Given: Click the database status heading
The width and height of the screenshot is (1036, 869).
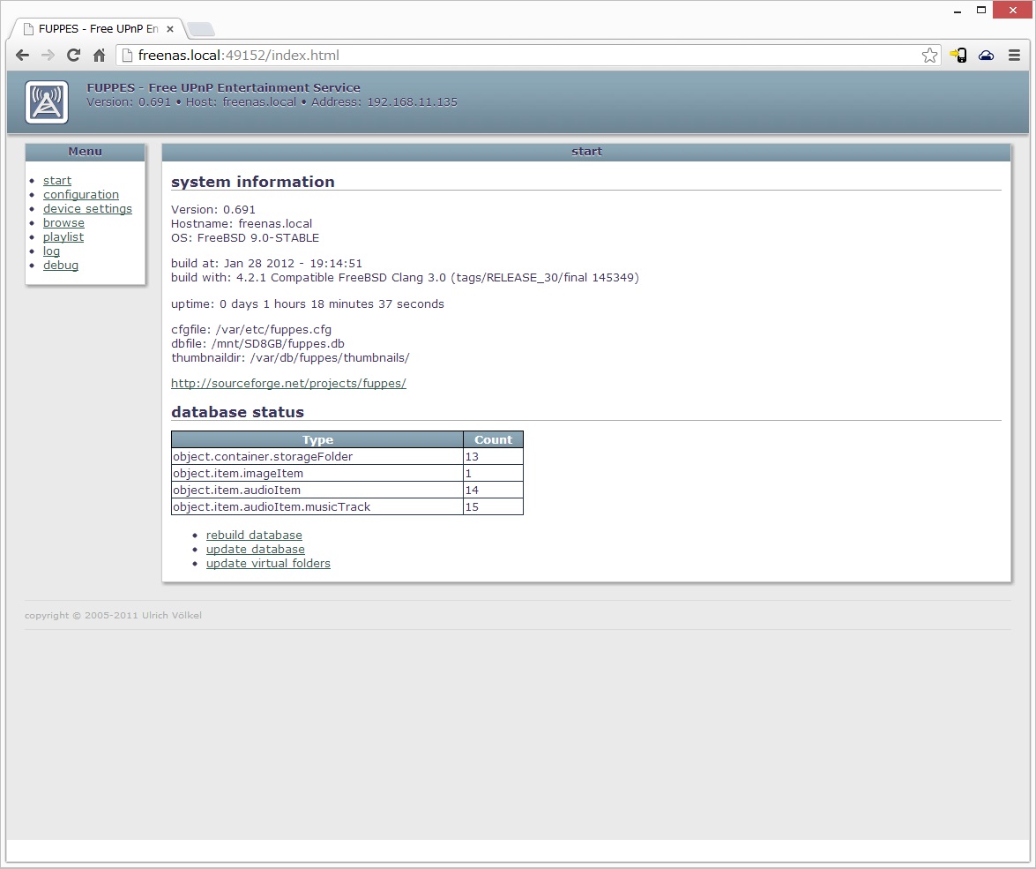Looking at the screenshot, I should click(238, 412).
